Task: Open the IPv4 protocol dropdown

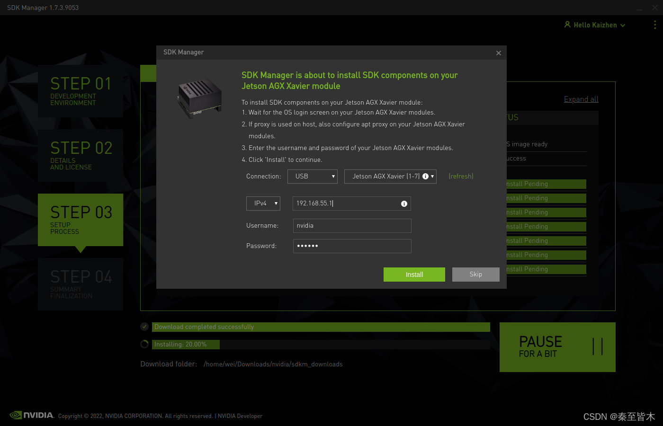Action: (x=263, y=204)
